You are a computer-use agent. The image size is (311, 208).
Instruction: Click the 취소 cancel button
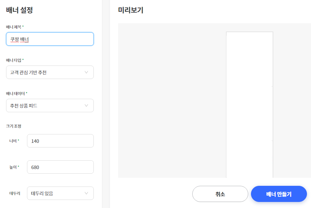pos(220,194)
